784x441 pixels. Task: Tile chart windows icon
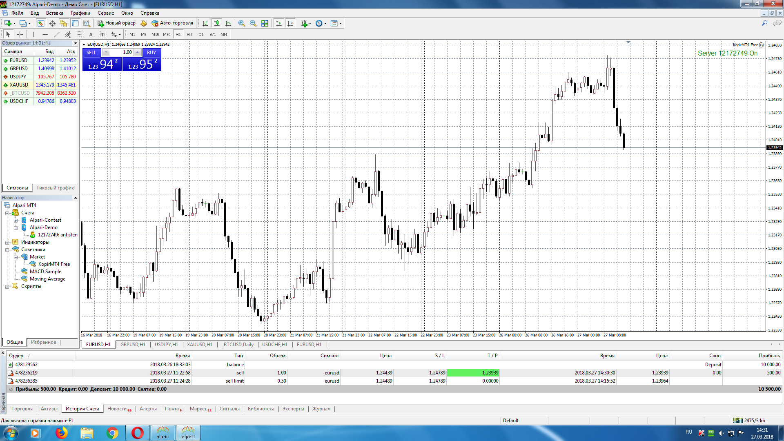point(265,23)
